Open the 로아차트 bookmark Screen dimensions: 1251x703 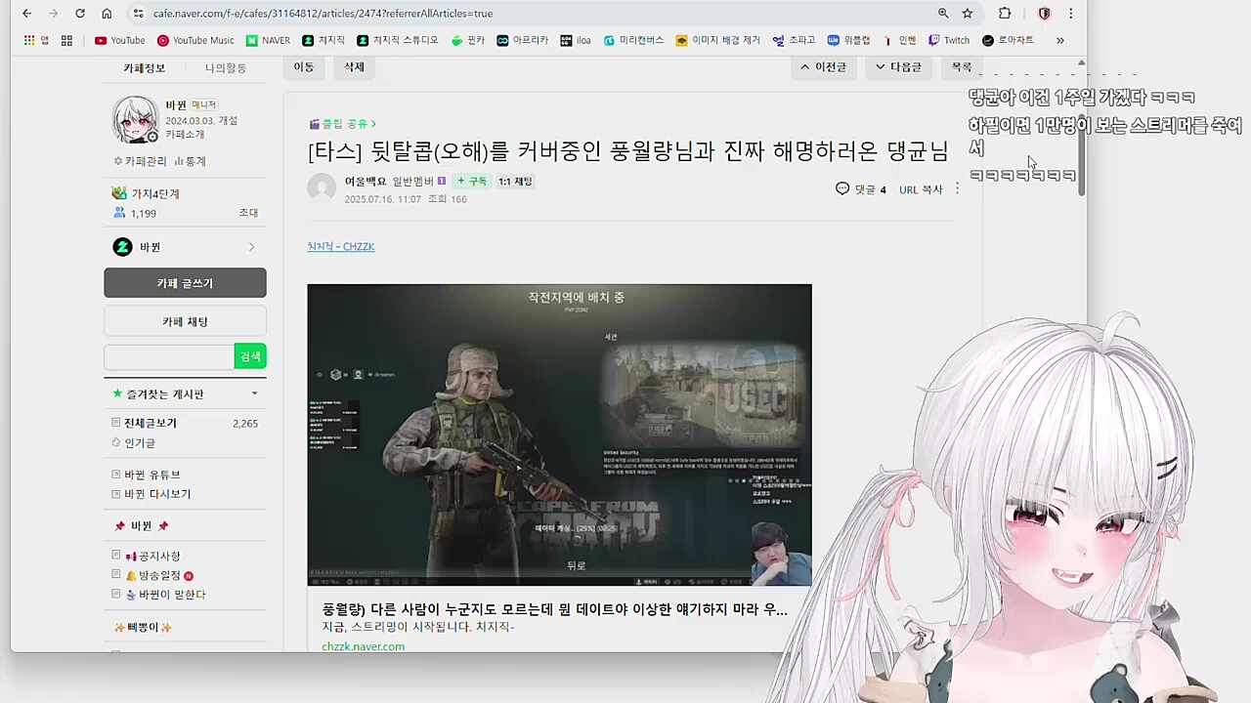point(1008,40)
